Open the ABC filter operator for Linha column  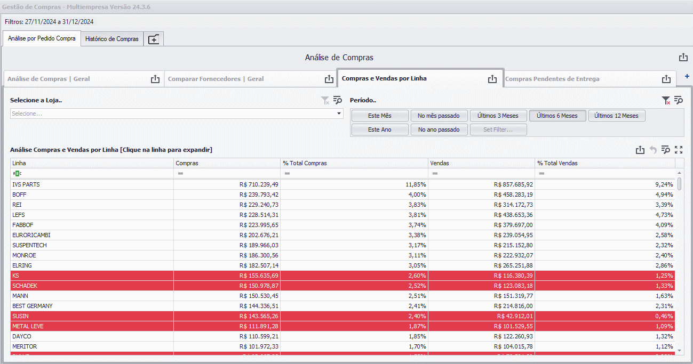click(x=17, y=174)
